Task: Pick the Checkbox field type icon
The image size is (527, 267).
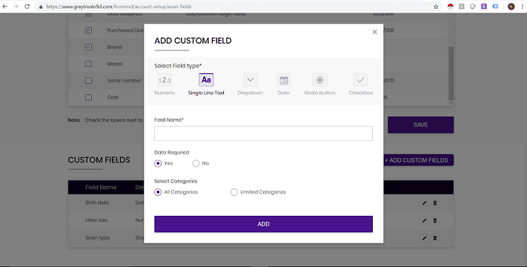Action: [361, 80]
